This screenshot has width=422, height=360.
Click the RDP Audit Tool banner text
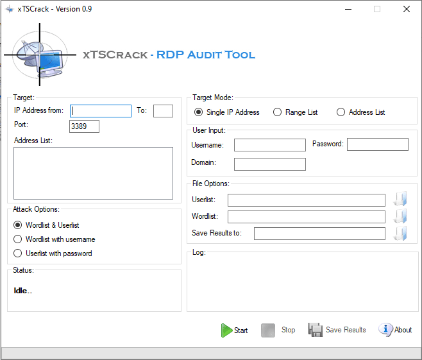(206, 55)
